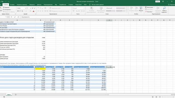The image size is (175, 98).
Task: Click the Insert Function fx icon
Action: point(18,17)
